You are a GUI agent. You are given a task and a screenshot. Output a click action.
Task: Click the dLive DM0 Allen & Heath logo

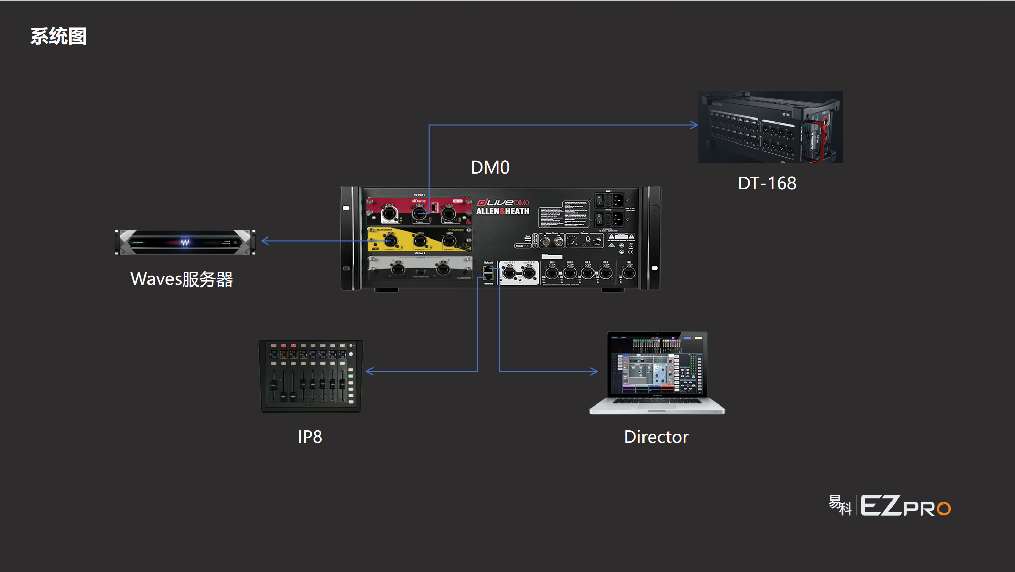503,207
